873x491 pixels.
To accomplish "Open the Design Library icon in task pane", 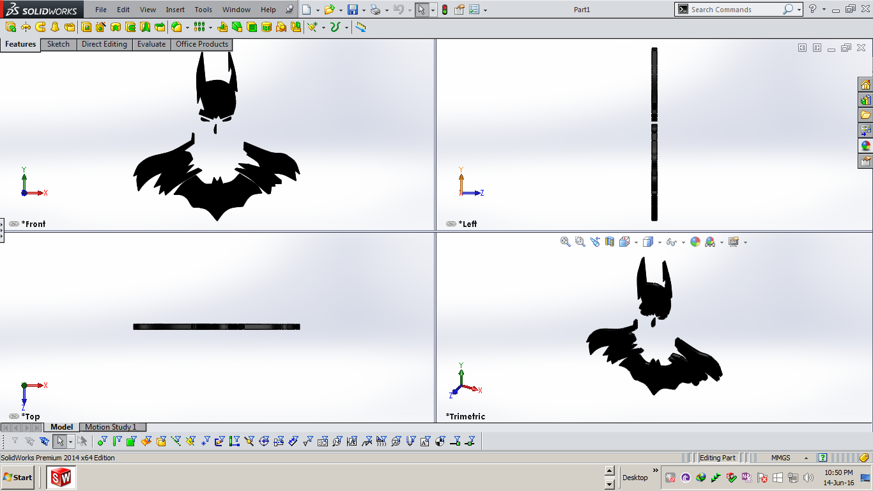I will 865,100.
